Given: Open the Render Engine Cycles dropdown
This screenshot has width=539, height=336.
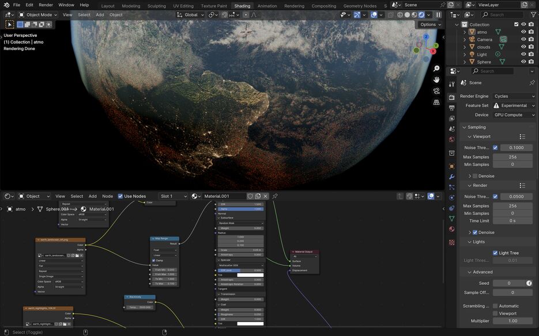Looking at the screenshot, I should coord(514,96).
